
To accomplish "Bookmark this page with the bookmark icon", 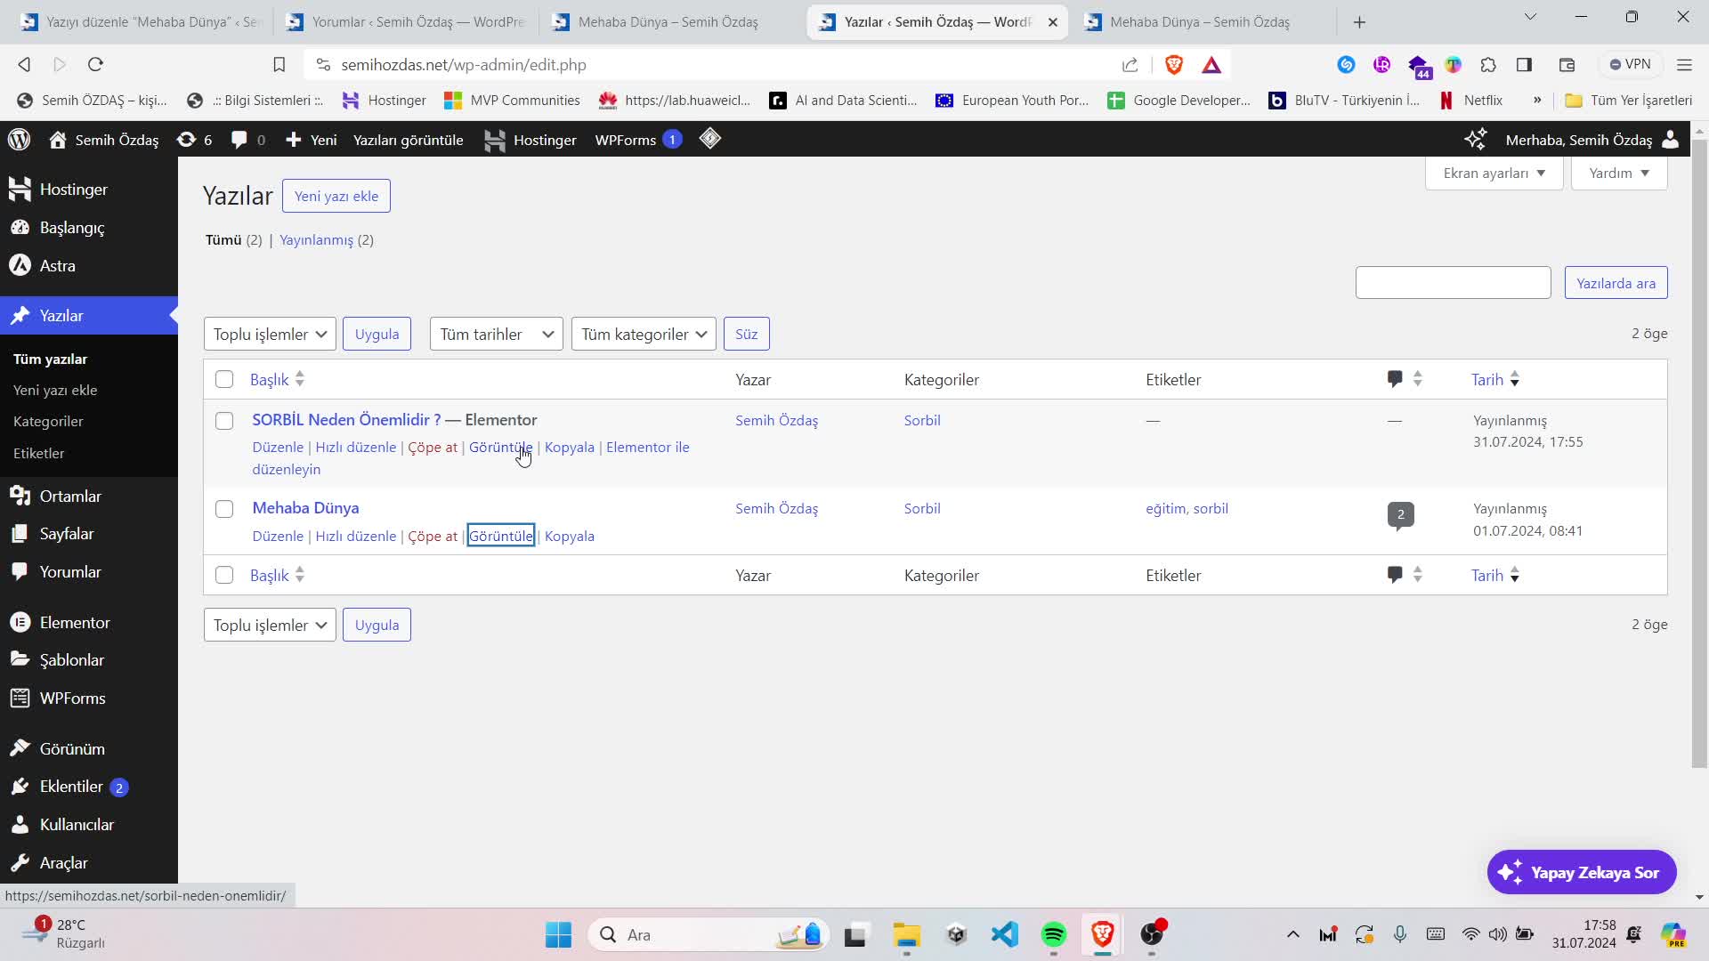I will tap(279, 64).
